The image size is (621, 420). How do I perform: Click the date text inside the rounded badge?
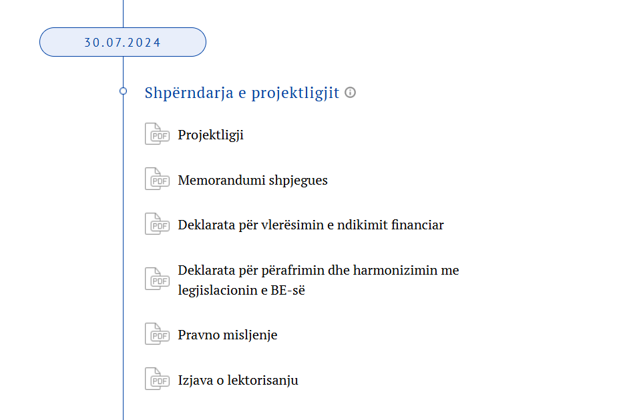[x=122, y=42]
